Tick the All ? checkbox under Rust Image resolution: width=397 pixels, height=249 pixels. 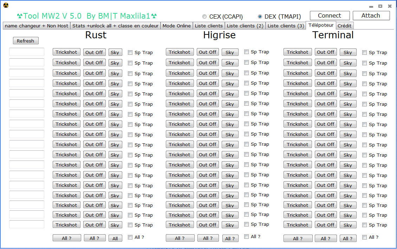(130, 237)
